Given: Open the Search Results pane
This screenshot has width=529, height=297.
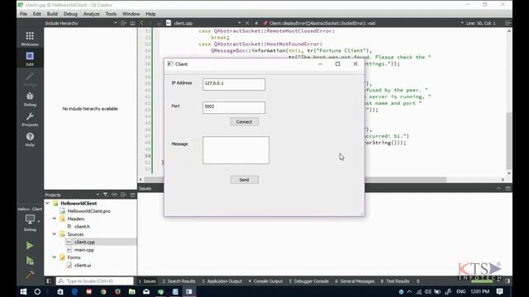Looking at the screenshot, I should [x=179, y=281].
